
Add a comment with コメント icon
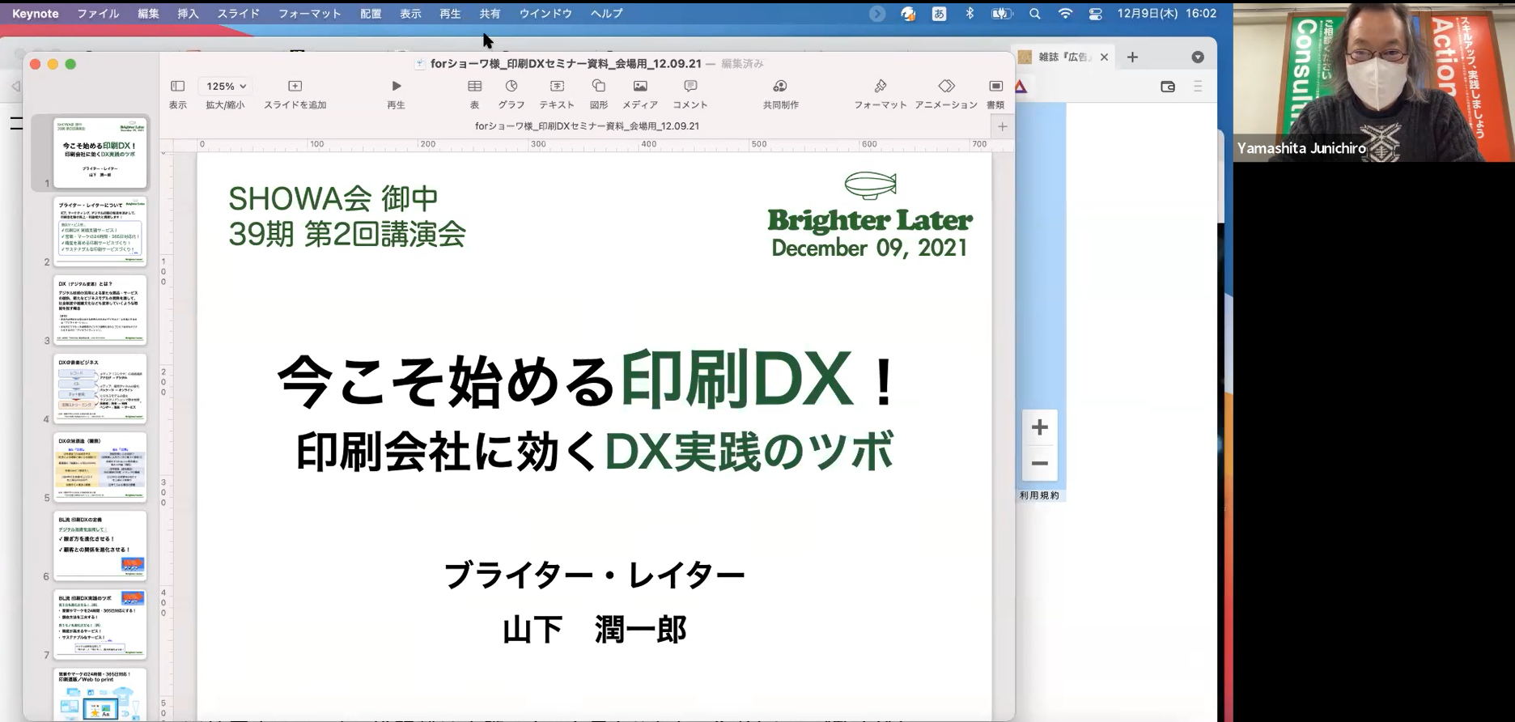click(x=690, y=93)
